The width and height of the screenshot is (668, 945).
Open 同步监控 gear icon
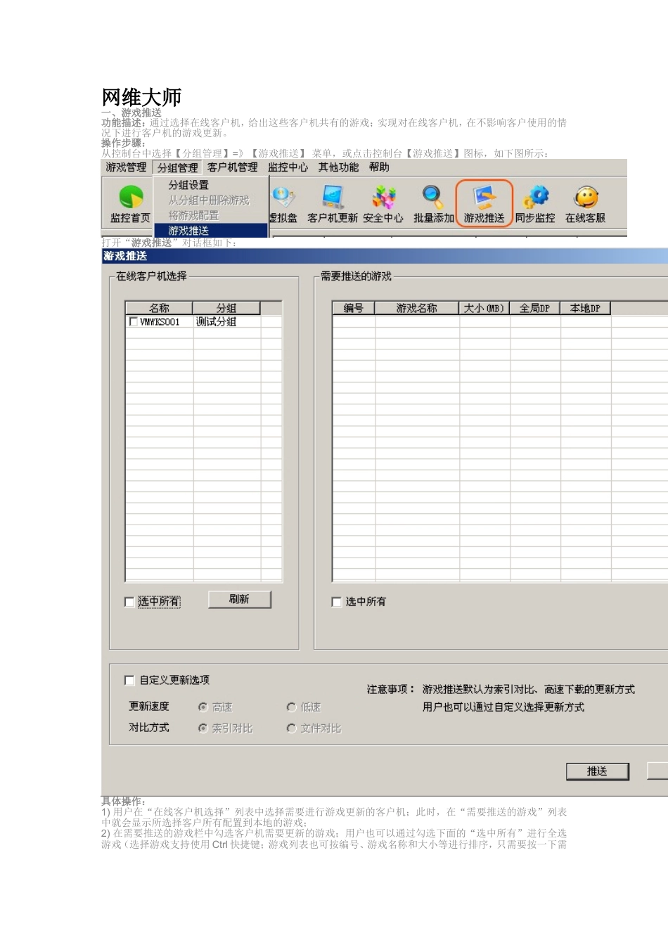coord(535,204)
